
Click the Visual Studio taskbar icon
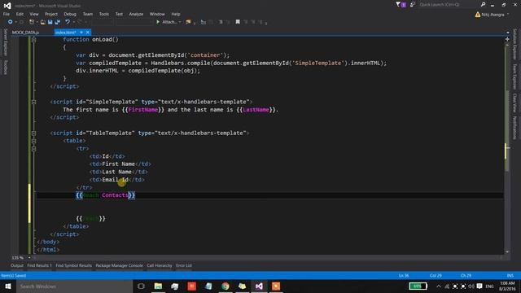(259, 286)
